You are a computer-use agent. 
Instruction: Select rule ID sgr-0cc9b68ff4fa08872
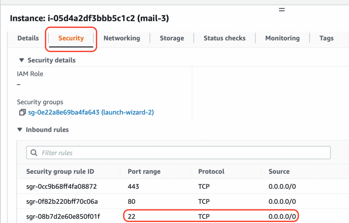[x=61, y=187]
